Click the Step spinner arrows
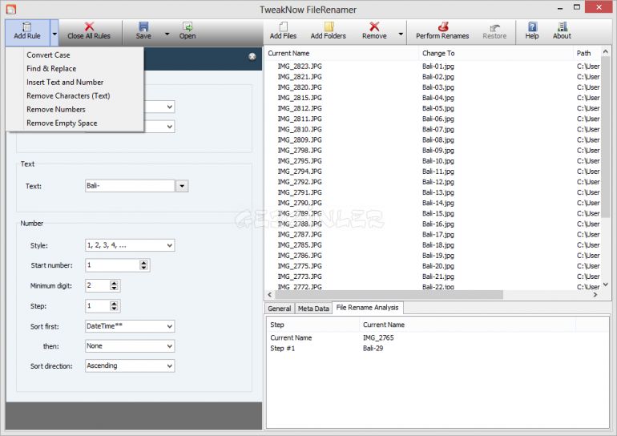617x436 pixels. click(114, 305)
